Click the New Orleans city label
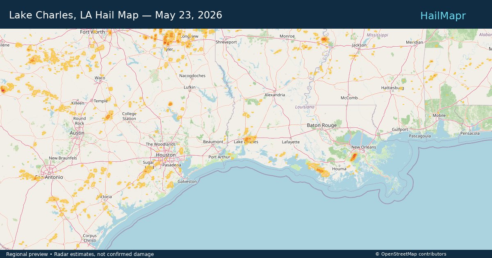 363,147
